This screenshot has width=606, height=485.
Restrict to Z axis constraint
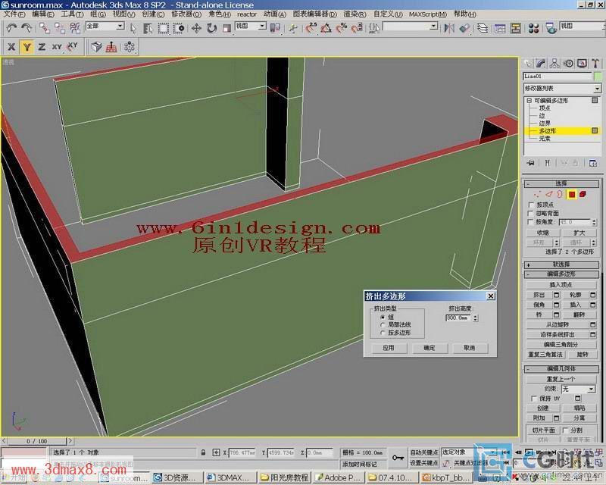pyautogui.click(x=42, y=47)
